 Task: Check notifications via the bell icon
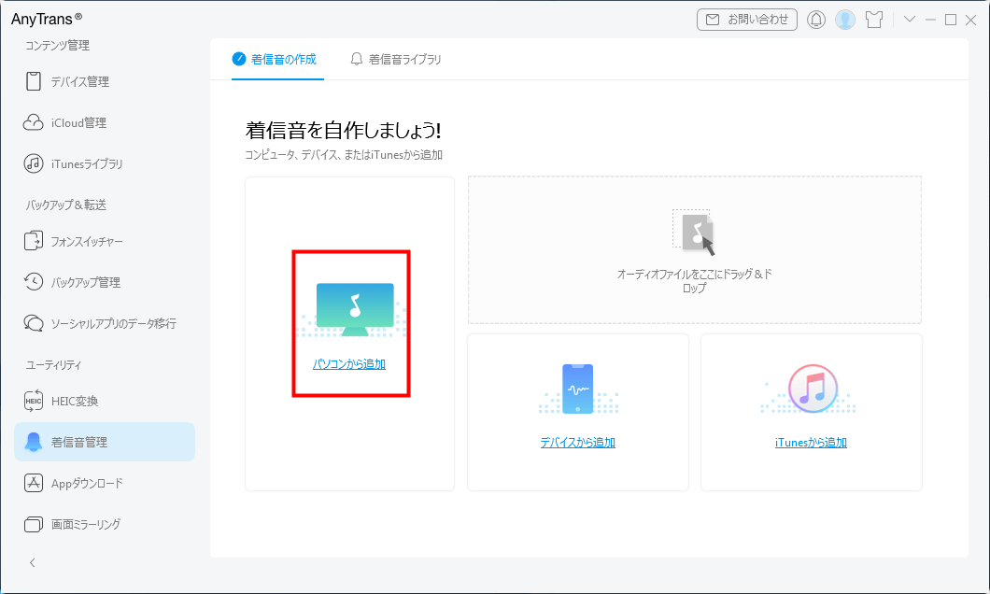[x=815, y=19]
